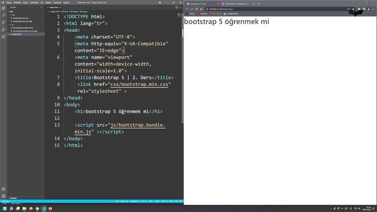Bookmark the page with the star icon
The width and height of the screenshot is (377, 212).
[353, 9]
